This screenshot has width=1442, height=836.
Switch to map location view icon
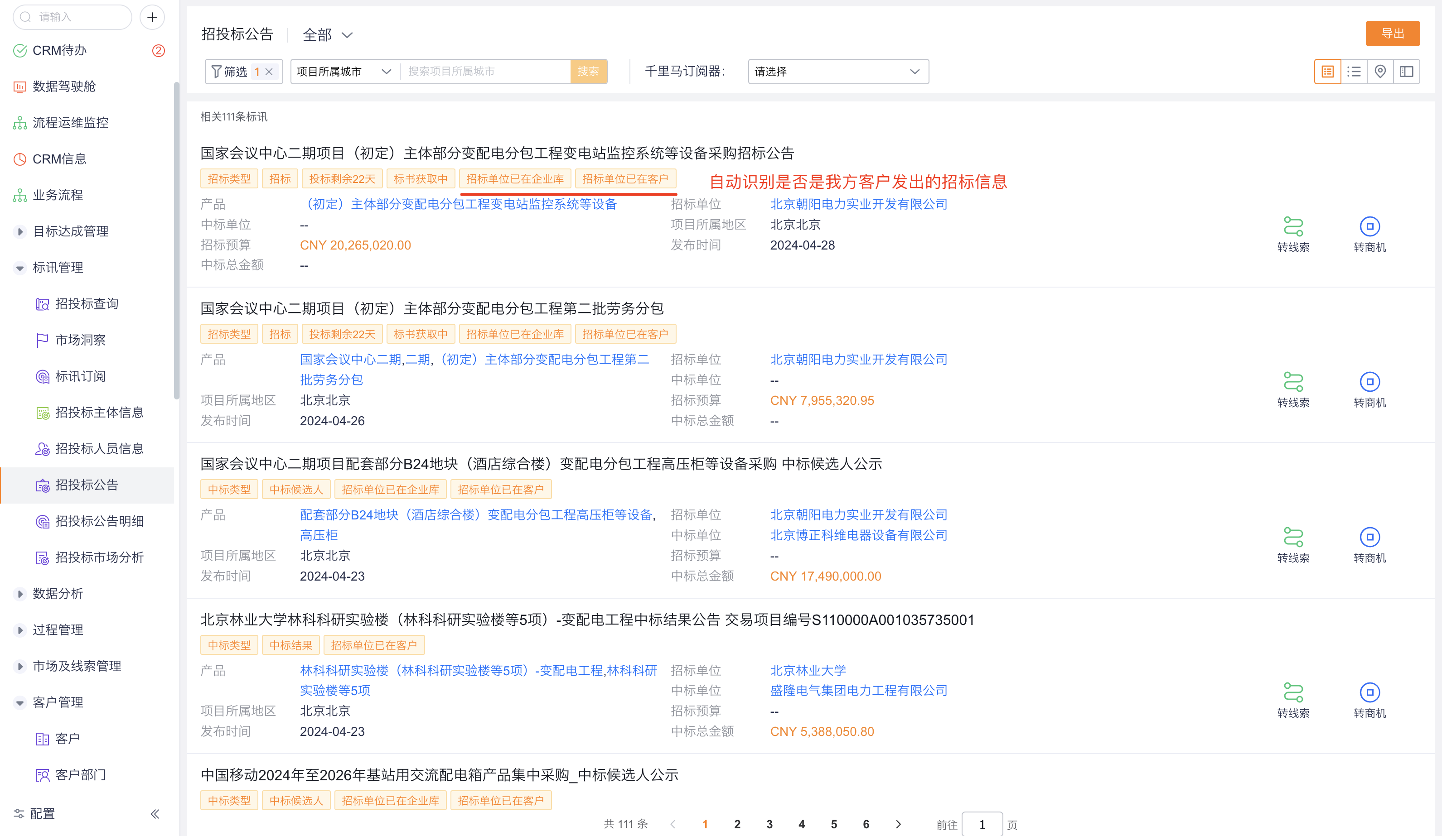(1380, 72)
